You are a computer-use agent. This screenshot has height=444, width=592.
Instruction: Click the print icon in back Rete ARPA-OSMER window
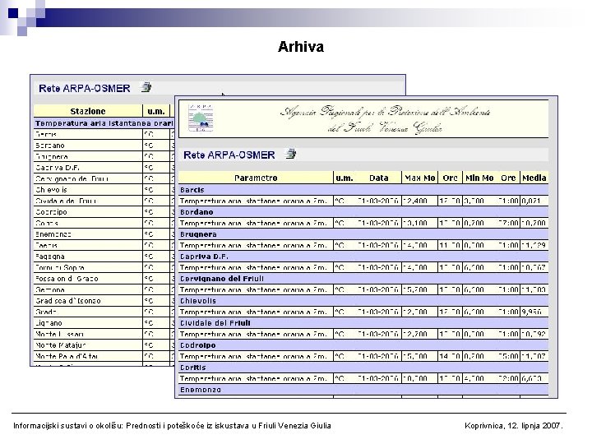click(146, 87)
